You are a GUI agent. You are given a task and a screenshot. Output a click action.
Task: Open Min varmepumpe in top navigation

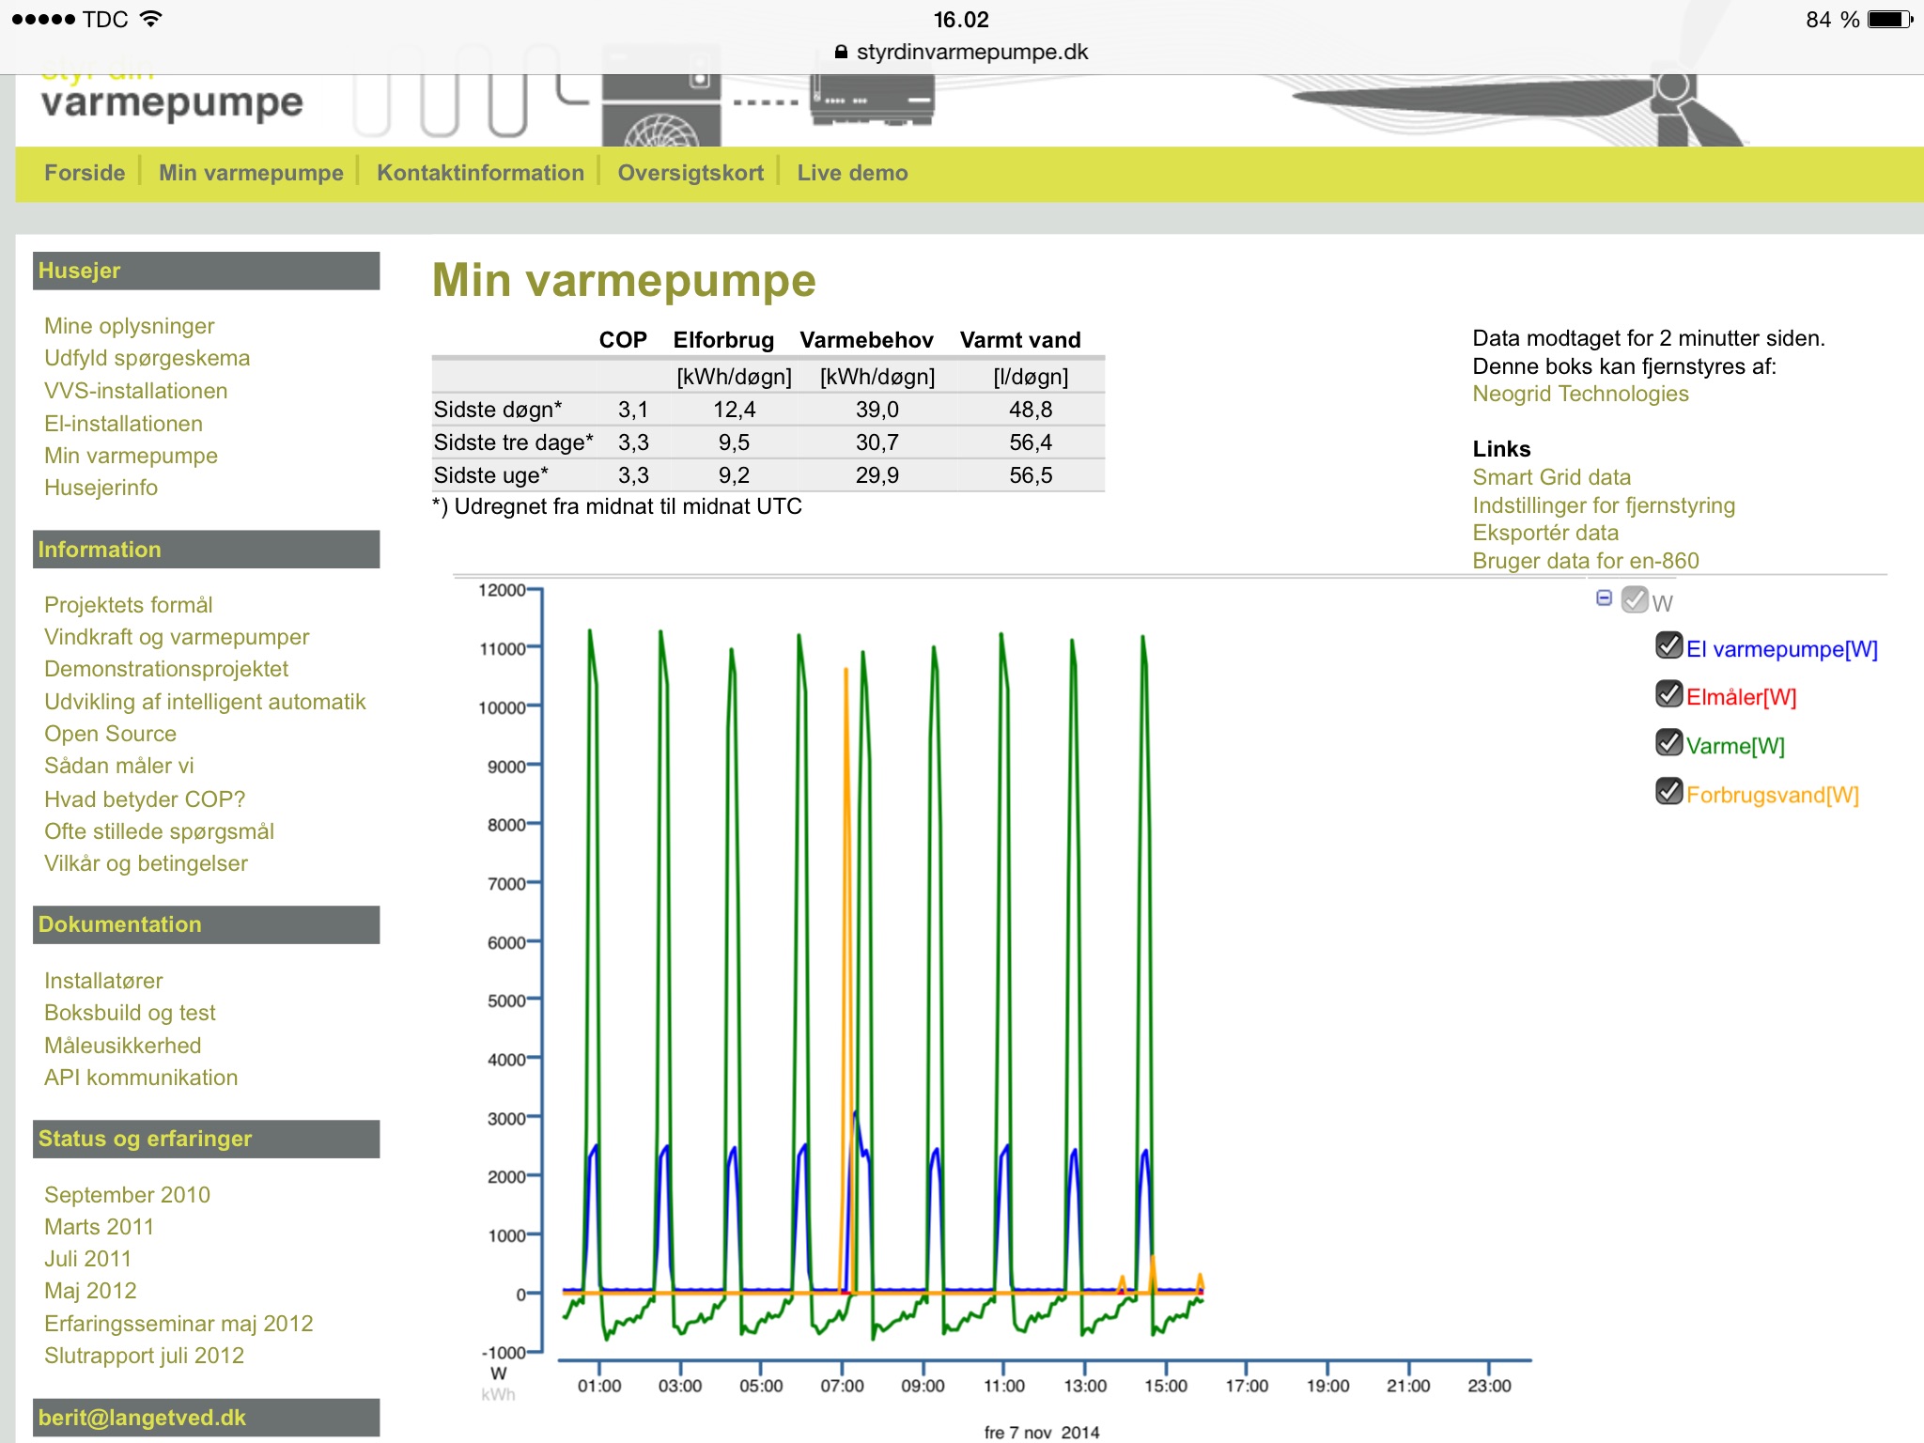251,173
